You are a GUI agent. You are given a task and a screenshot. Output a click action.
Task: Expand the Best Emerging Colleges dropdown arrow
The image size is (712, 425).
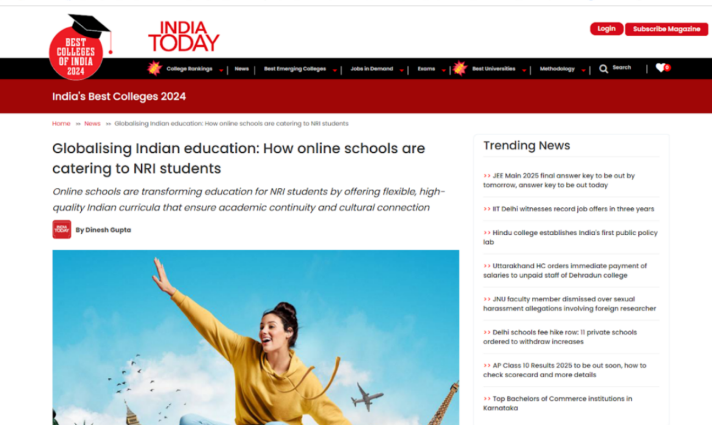point(334,70)
